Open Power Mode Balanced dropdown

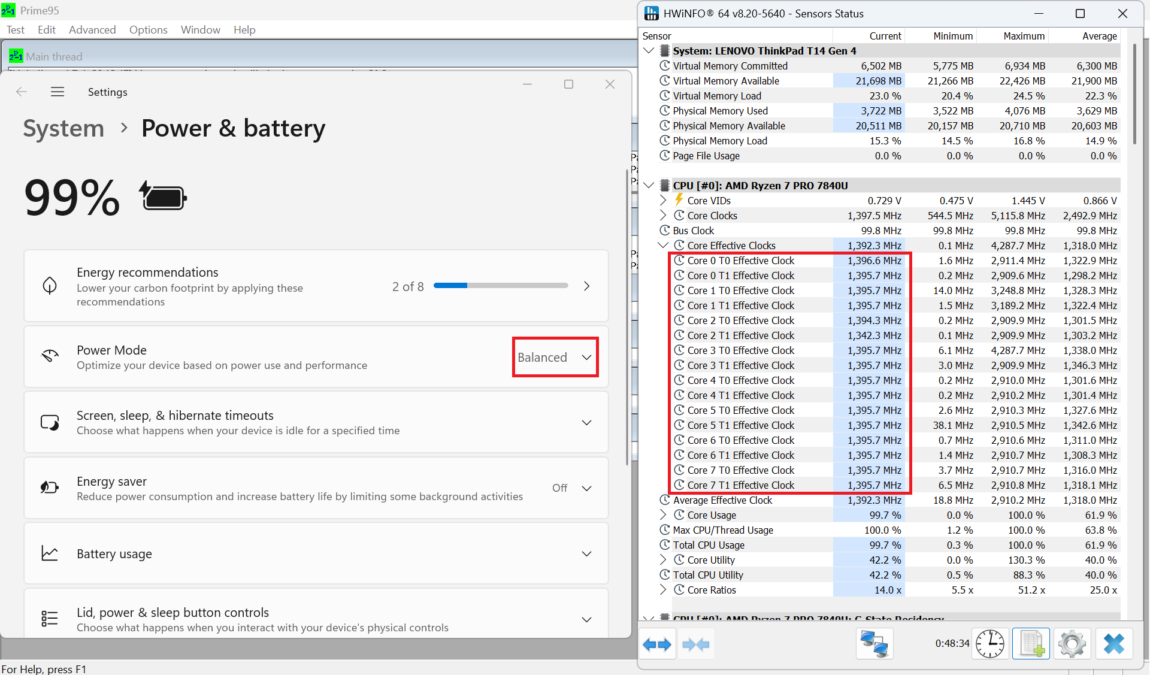pyautogui.click(x=555, y=357)
